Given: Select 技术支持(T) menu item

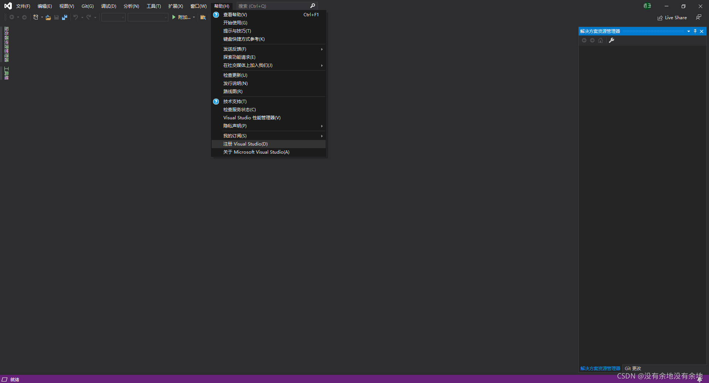Looking at the screenshot, I should tap(268, 102).
